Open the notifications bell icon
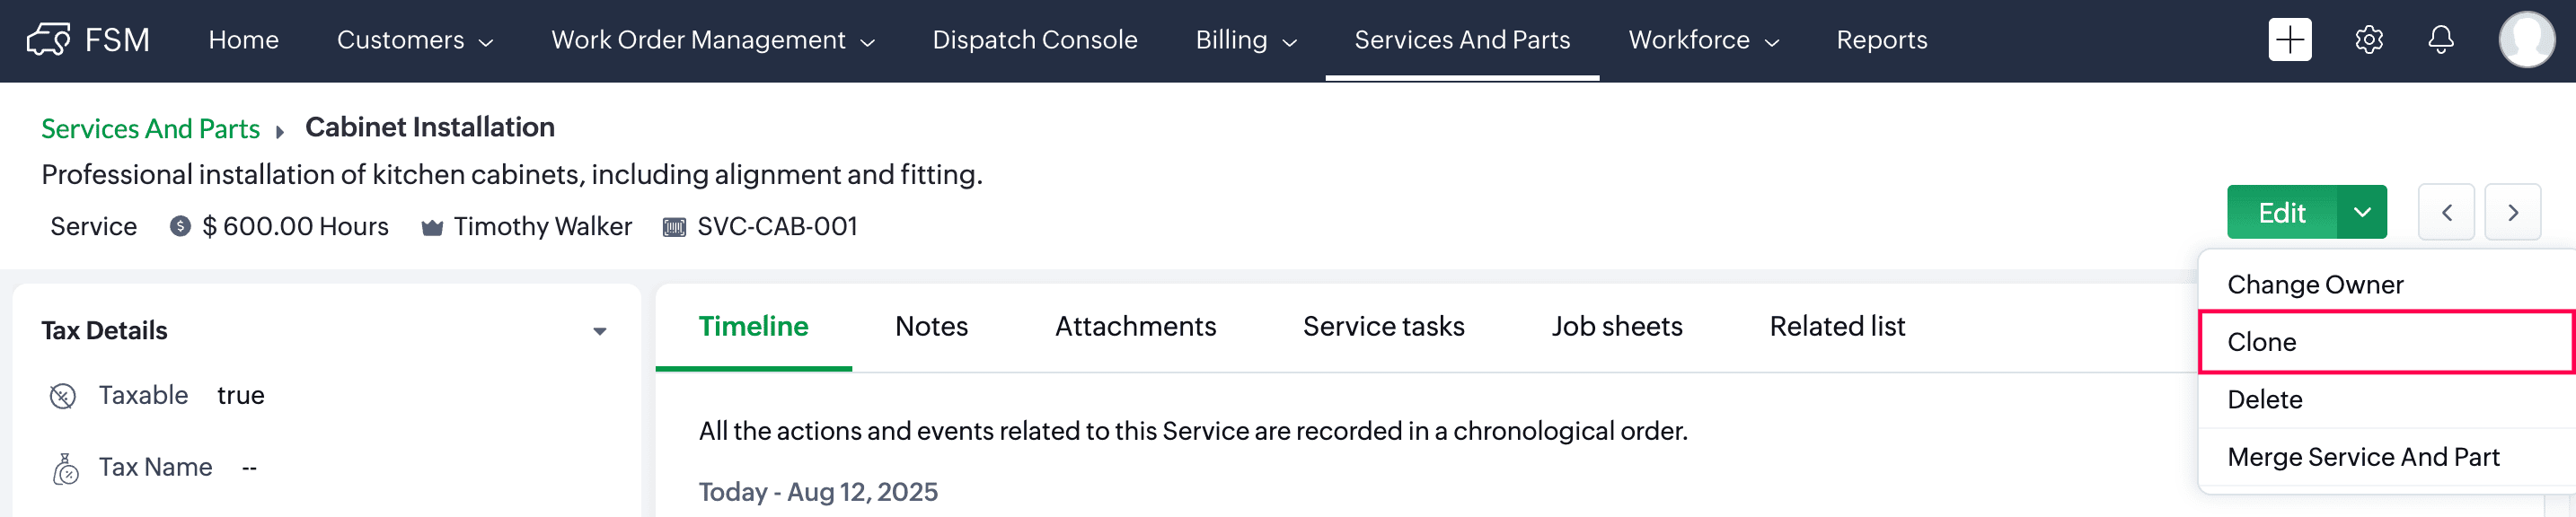 [x=2440, y=40]
